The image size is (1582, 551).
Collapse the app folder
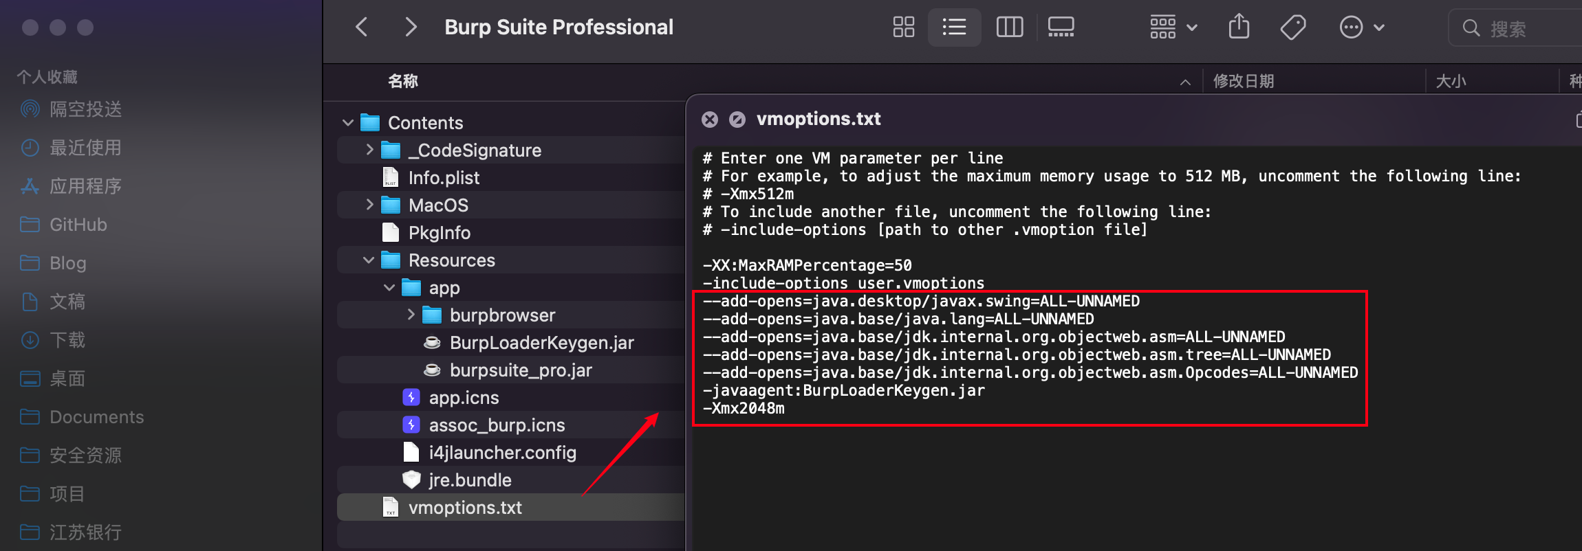(x=389, y=288)
